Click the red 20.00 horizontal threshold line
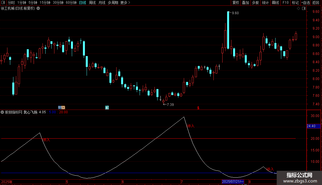Image resolution: width=322 pixels, height=185 pixels. [148, 138]
